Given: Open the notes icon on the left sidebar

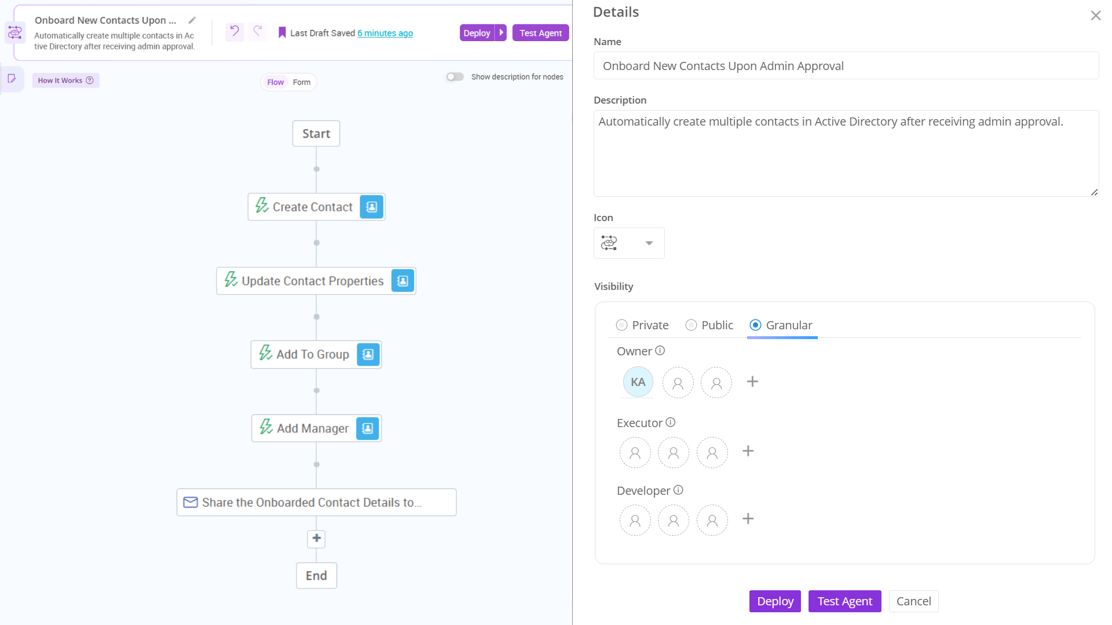Looking at the screenshot, I should click(12, 79).
